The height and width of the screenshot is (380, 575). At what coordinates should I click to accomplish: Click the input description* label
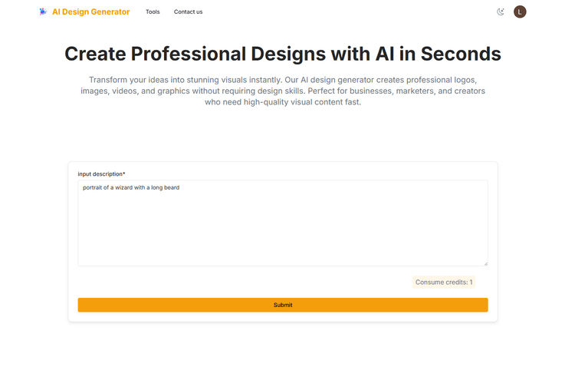click(101, 174)
